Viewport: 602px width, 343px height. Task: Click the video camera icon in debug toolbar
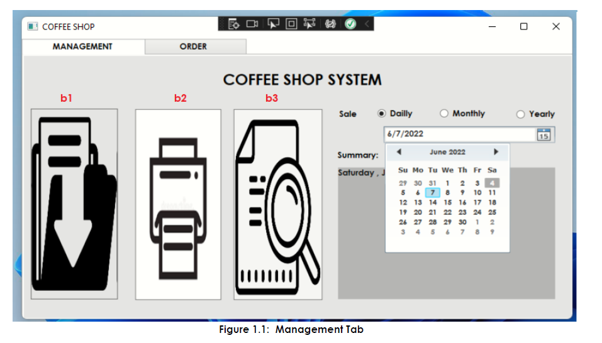pyautogui.click(x=252, y=24)
